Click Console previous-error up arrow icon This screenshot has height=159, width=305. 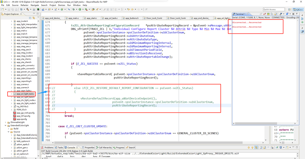[252, 147]
